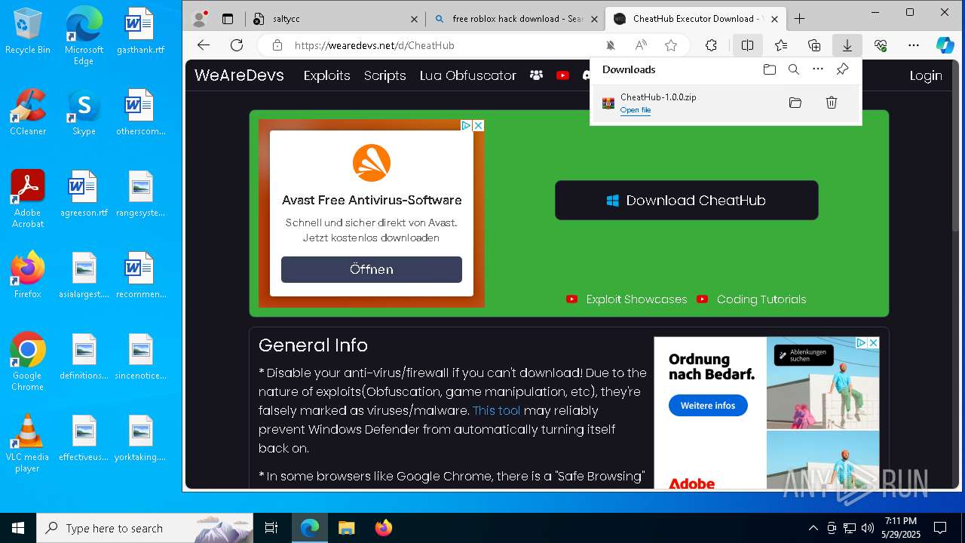
Task: Click the Download CheatHub button
Action: (x=687, y=200)
